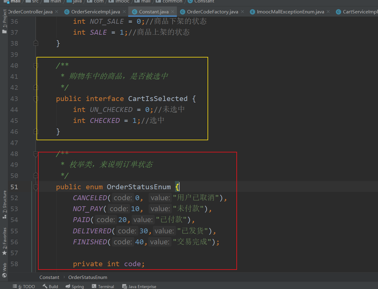Click the comment 枚举类，来说明订单状态
Viewport: 378px width, 289px height.
pyautogui.click(x=111, y=165)
